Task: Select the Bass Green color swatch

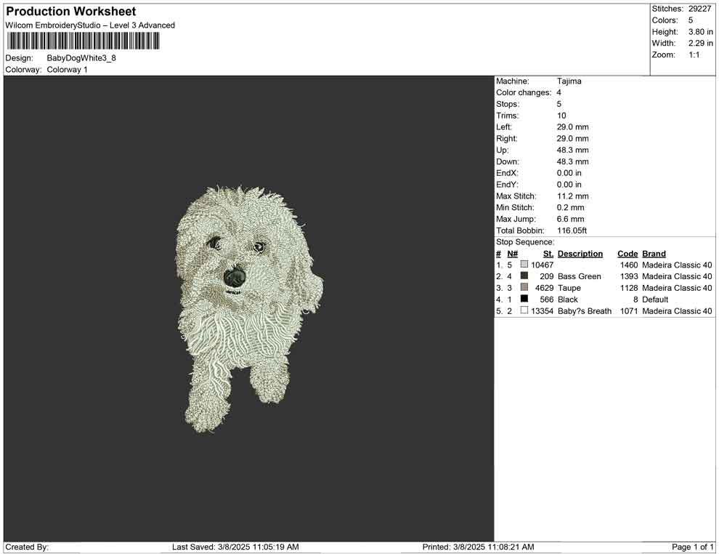Action: click(524, 276)
